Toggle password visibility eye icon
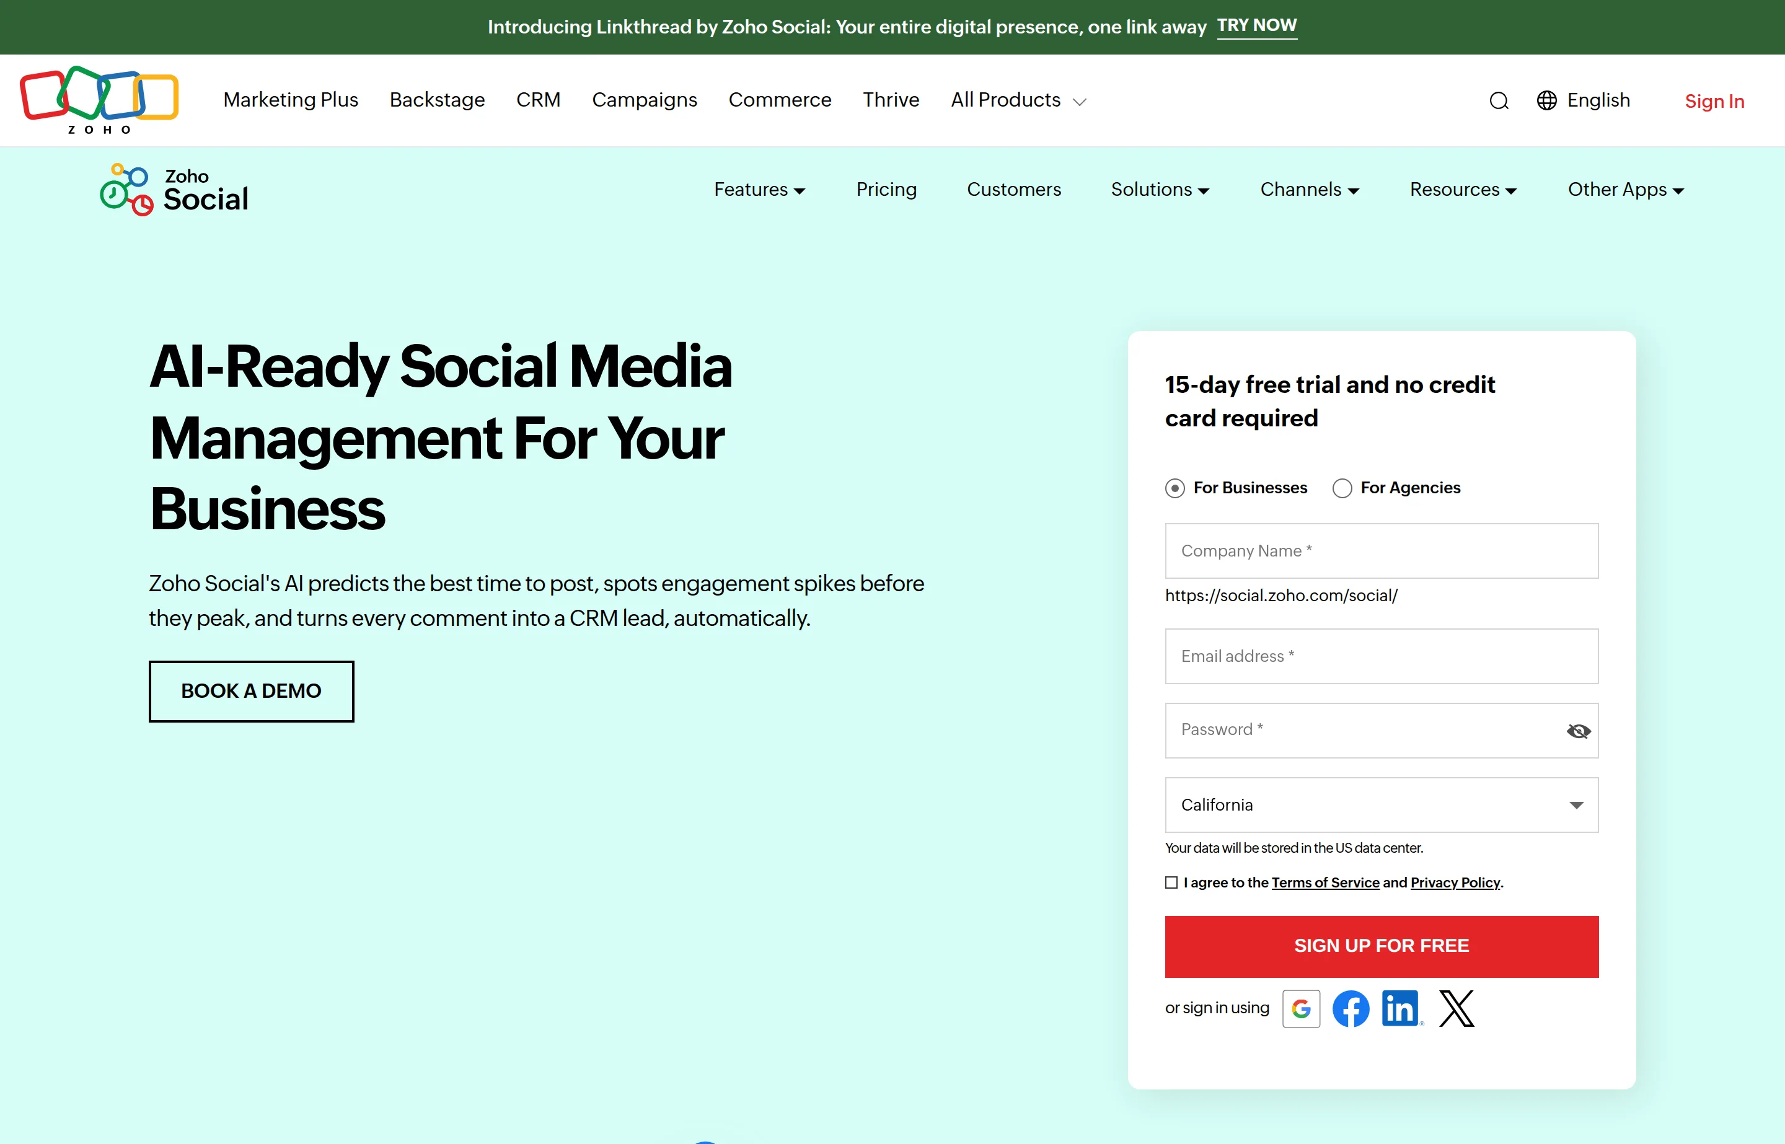Image resolution: width=1785 pixels, height=1144 pixels. click(x=1578, y=731)
